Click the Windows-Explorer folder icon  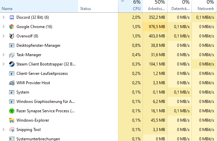click(x=12, y=120)
